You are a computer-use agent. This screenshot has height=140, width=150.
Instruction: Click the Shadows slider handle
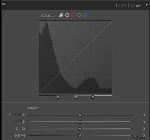[80, 136]
